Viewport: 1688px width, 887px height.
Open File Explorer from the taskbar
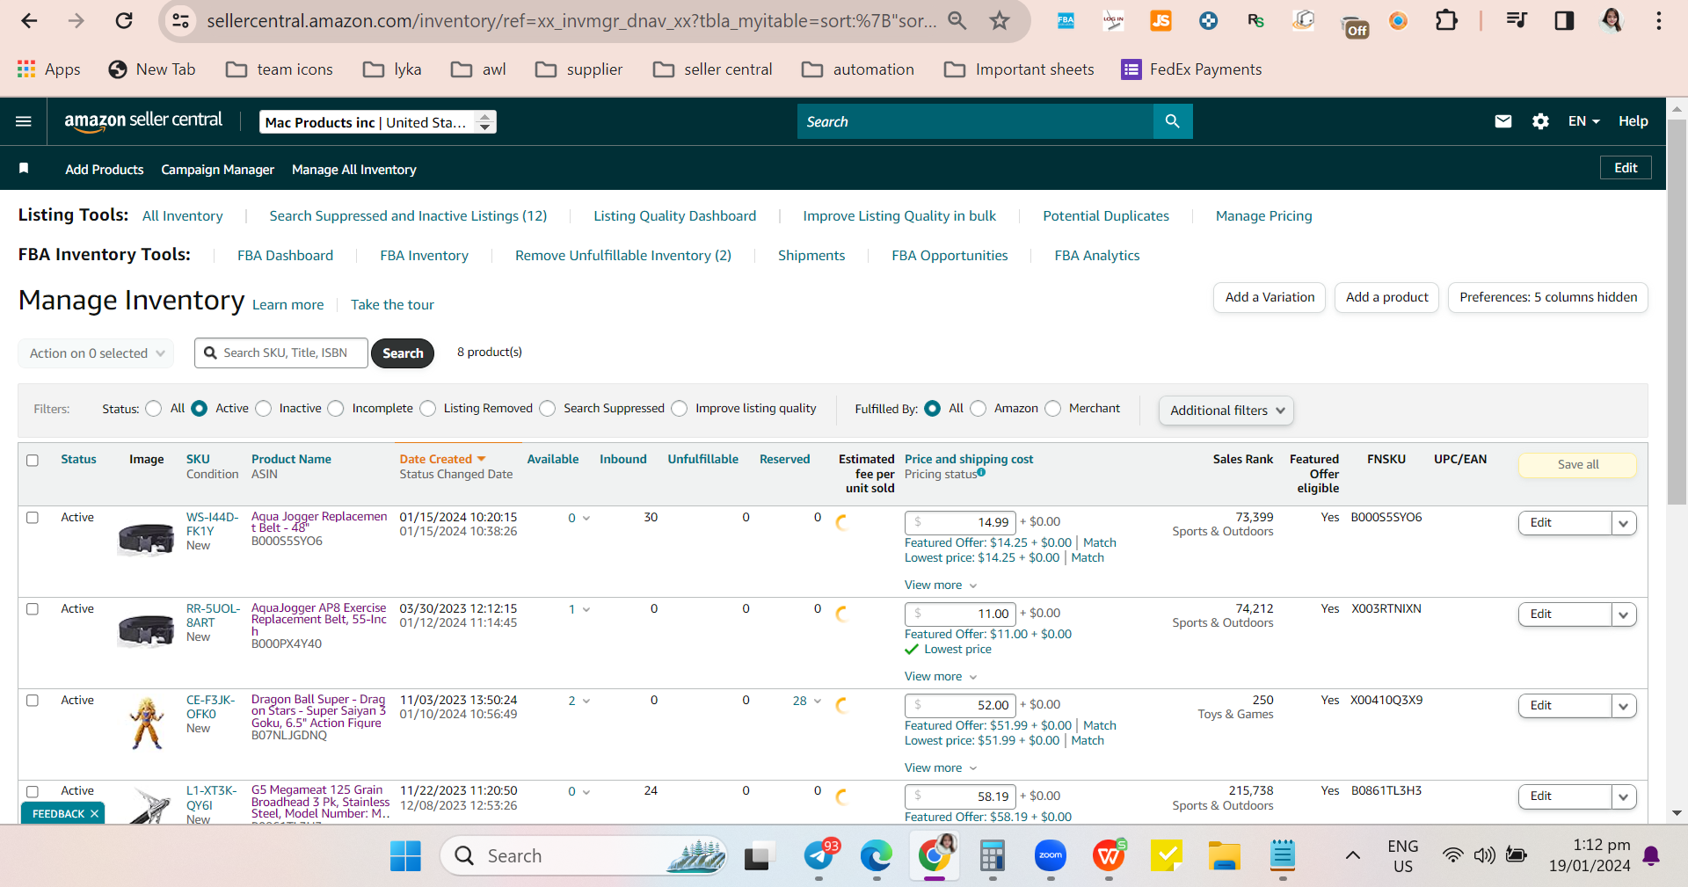click(1224, 855)
